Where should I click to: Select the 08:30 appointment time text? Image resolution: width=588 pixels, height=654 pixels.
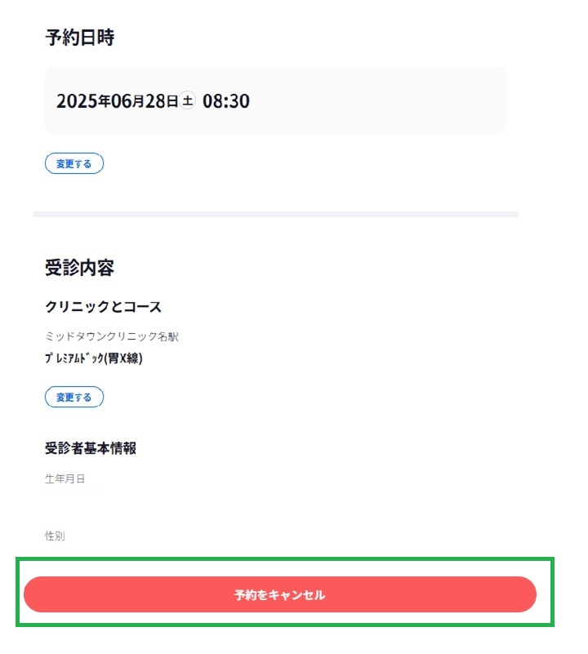click(225, 101)
